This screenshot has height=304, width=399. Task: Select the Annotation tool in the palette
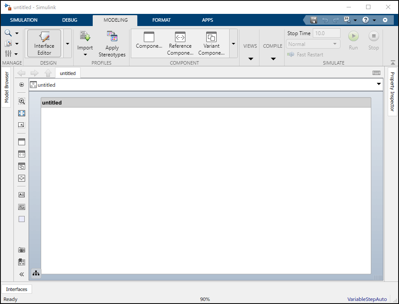(x=21, y=194)
